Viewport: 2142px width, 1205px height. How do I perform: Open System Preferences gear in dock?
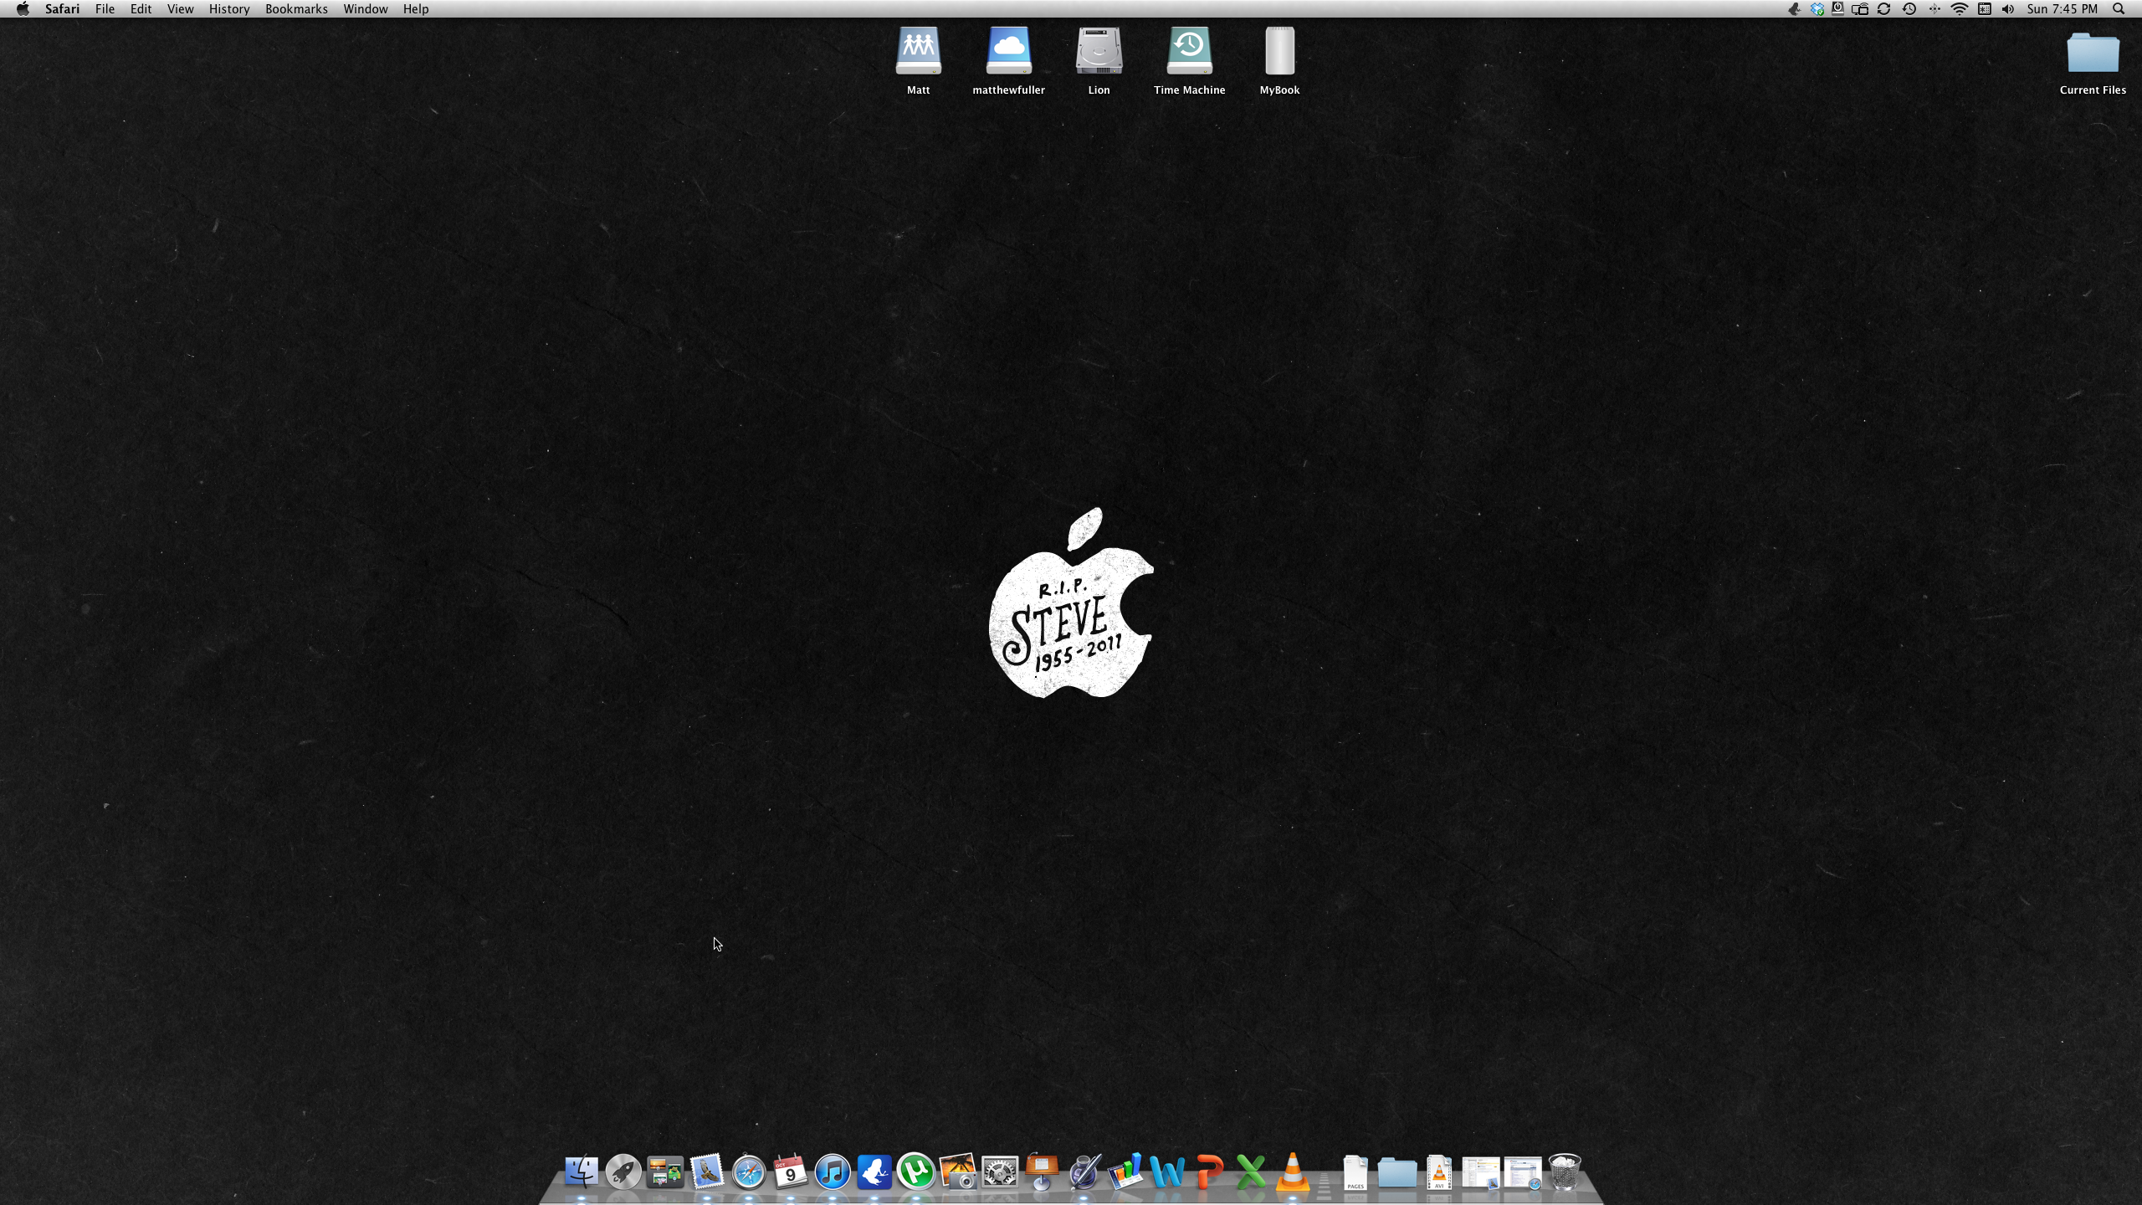click(x=999, y=1172)
